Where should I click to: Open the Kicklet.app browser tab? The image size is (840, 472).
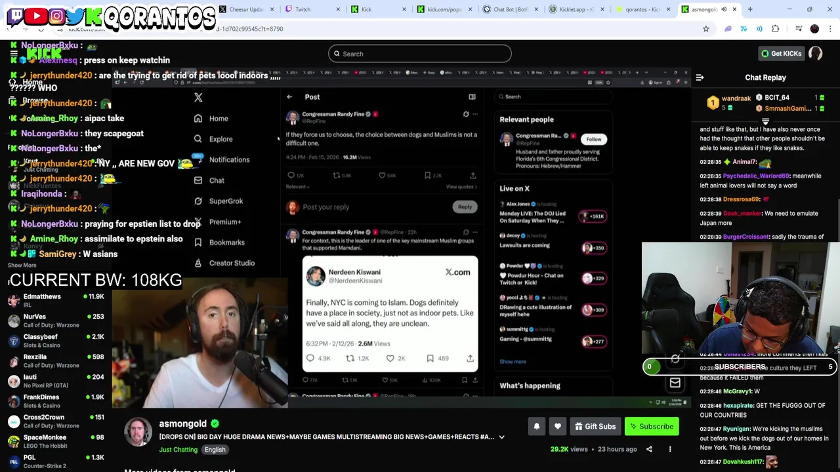tap(577, 9)
